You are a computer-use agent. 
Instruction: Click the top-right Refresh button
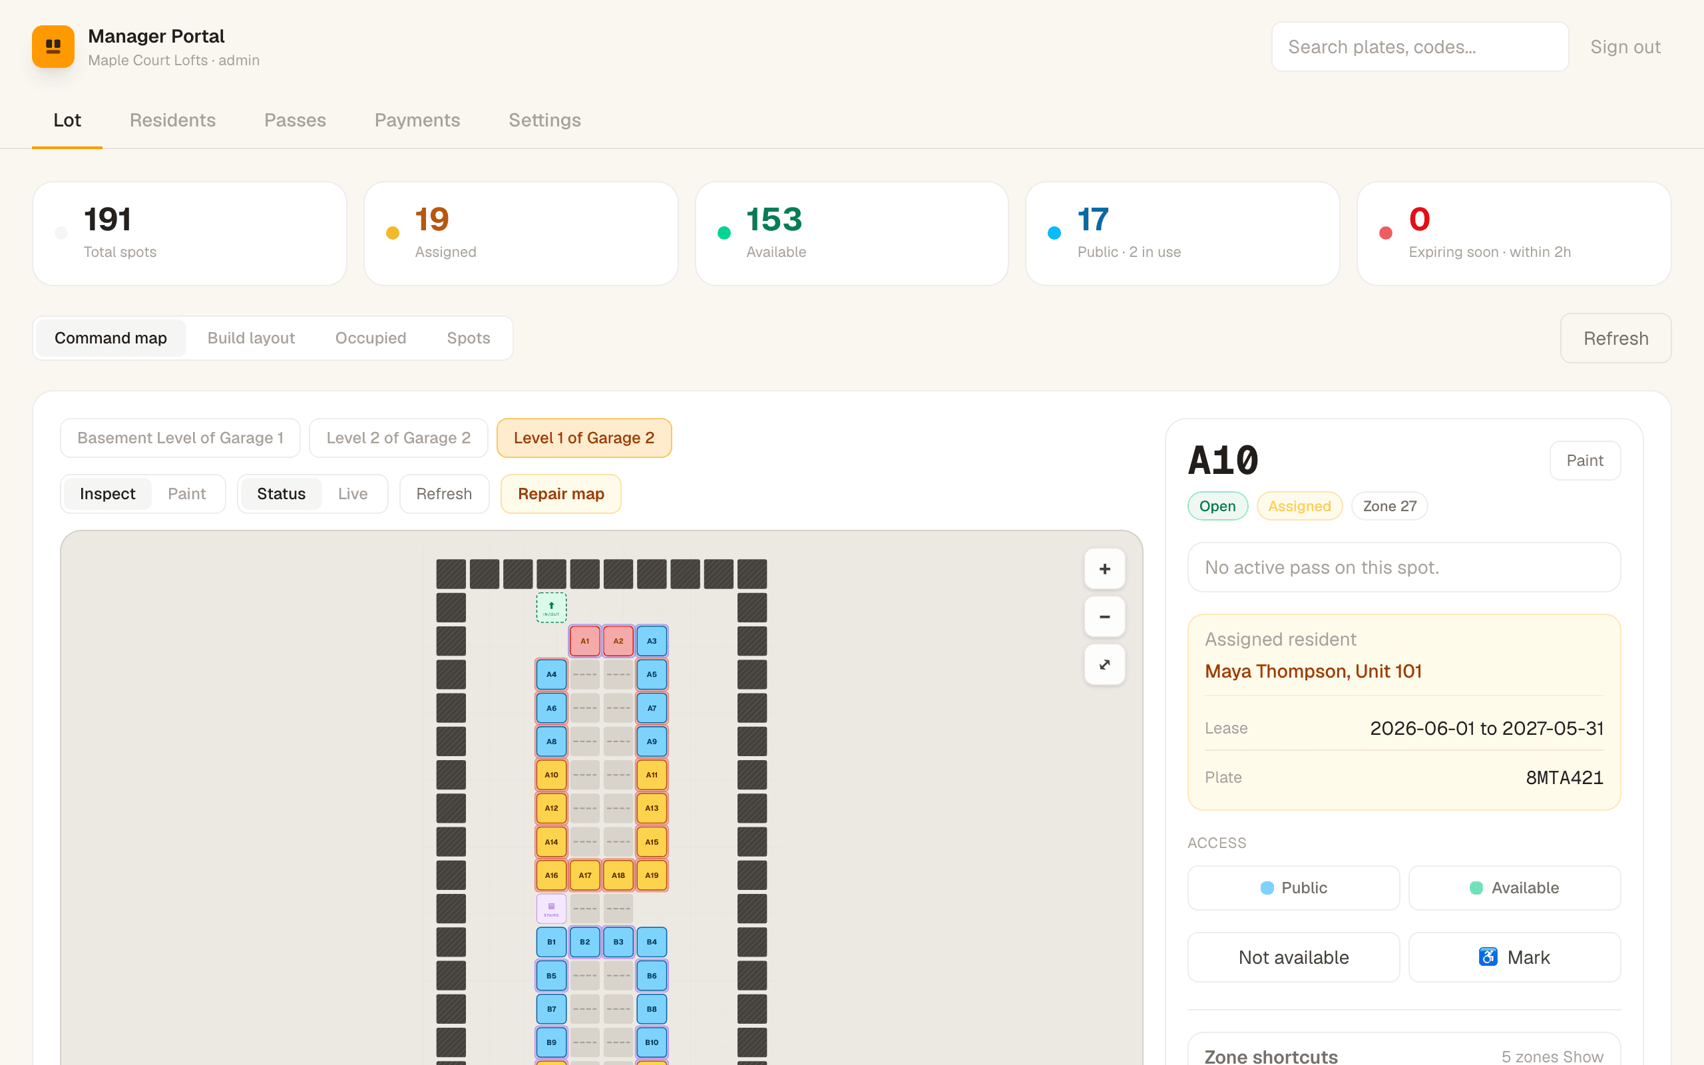coord(1615,338)
